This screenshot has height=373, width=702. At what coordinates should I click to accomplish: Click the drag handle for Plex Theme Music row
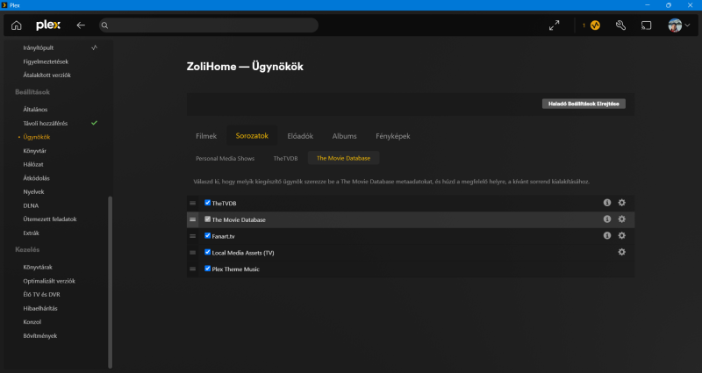(x=192, y=269)
